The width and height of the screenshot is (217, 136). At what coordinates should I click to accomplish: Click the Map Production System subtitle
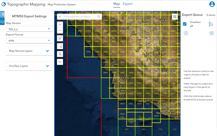click(x=61, y=4)
